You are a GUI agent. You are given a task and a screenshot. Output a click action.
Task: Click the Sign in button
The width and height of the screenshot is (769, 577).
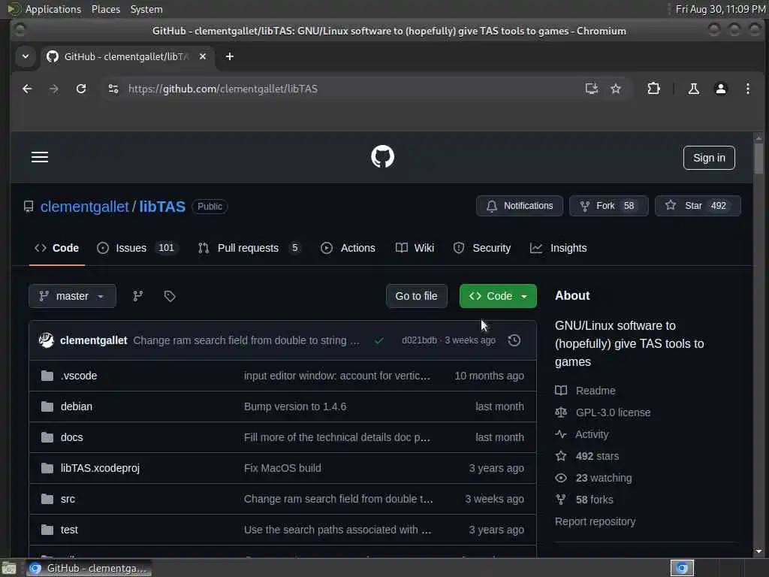709,158
